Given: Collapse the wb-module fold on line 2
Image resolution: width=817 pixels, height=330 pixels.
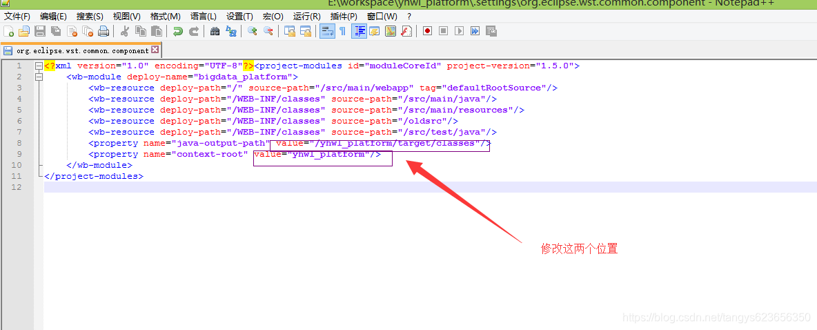Looking at the screenshot, I should click(38, 77).
